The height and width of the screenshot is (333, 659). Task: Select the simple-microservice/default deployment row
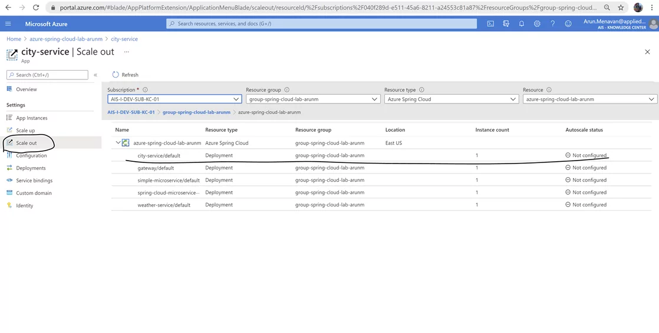[x=381, y=180]
